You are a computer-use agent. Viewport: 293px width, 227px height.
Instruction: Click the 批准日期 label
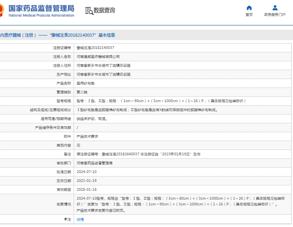pyautogui.click(x=64, y=172)
